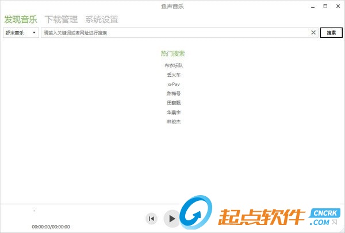
Task: Select hot search 田馥甄
Action: point(174,103)
